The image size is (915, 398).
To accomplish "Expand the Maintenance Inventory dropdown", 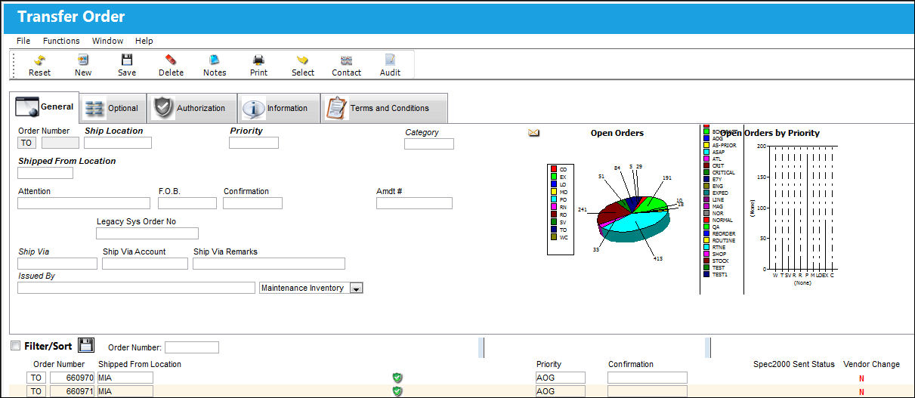I will tap(357, 288).
